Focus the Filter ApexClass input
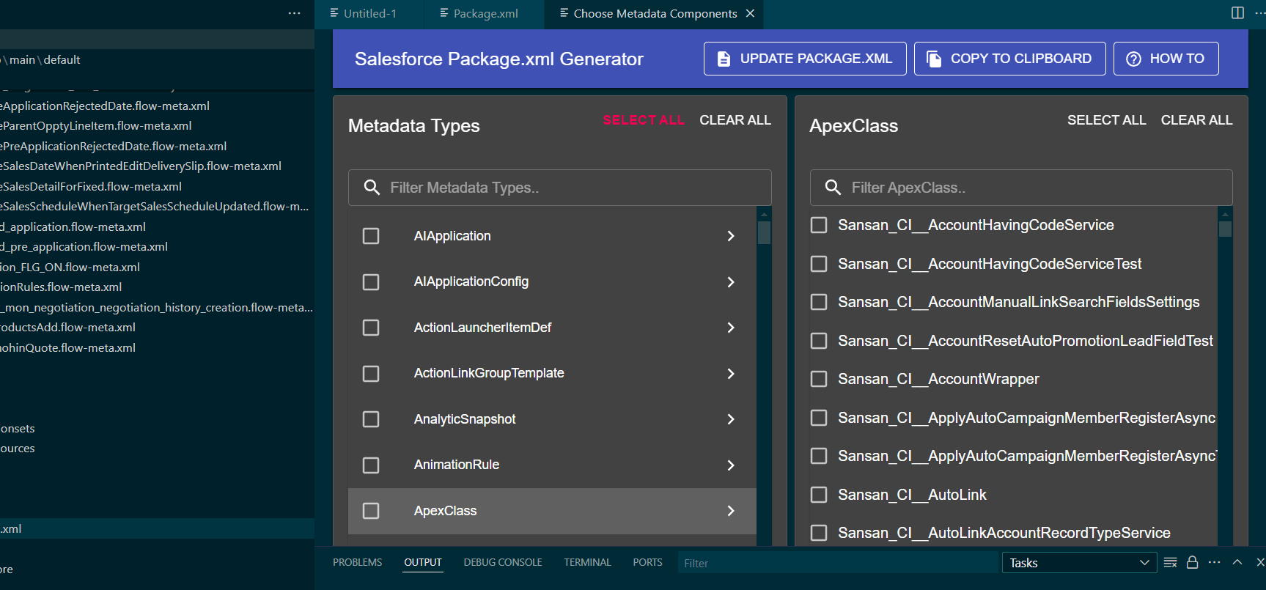 (1021, 188)
